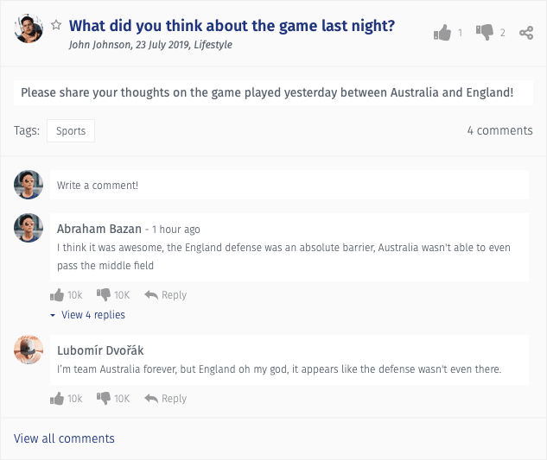Like Abraham Bazan's comment
The image size is (547, 460).
click(57, 295)
